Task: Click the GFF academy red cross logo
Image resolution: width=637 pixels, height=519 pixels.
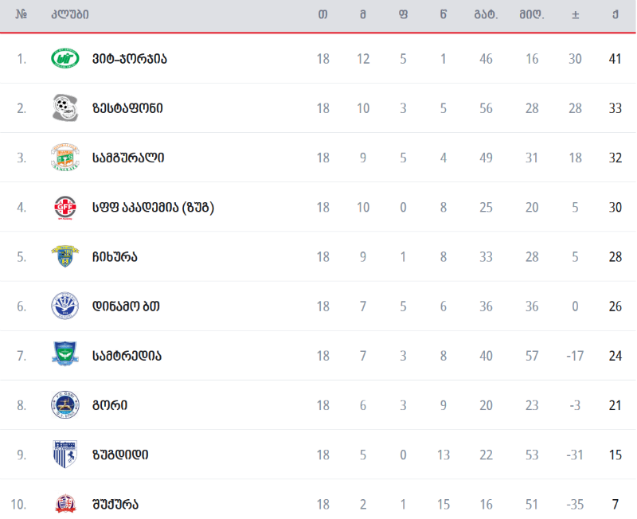Action: click(x=65, y=208)
